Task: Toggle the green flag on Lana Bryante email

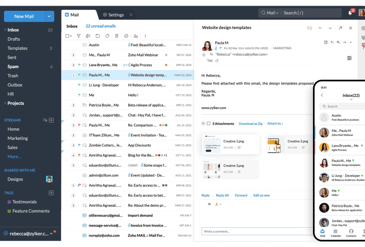Action: (x=79, y=65)
